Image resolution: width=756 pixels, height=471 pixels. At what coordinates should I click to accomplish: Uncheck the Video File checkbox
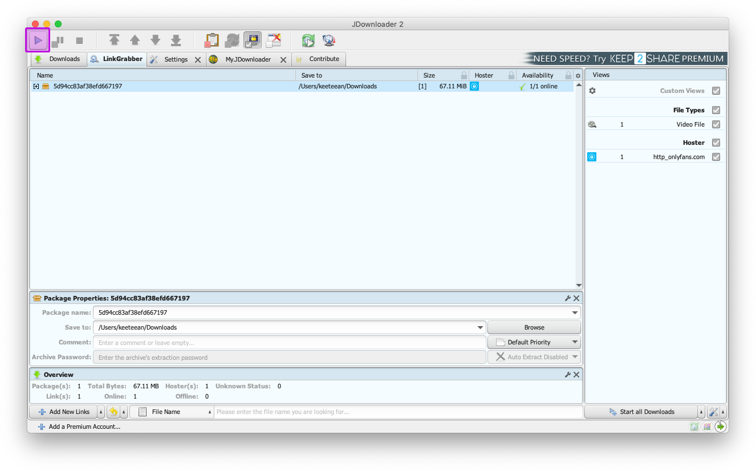[x=716, y=124]
